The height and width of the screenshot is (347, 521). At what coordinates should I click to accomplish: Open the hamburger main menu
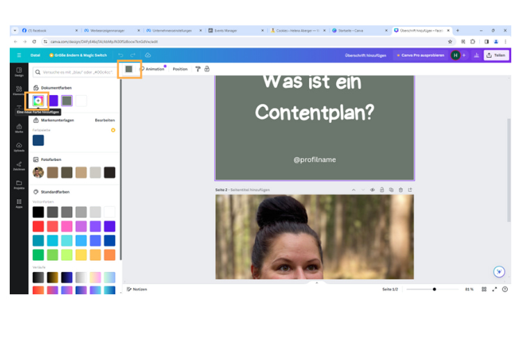point(19,55)
